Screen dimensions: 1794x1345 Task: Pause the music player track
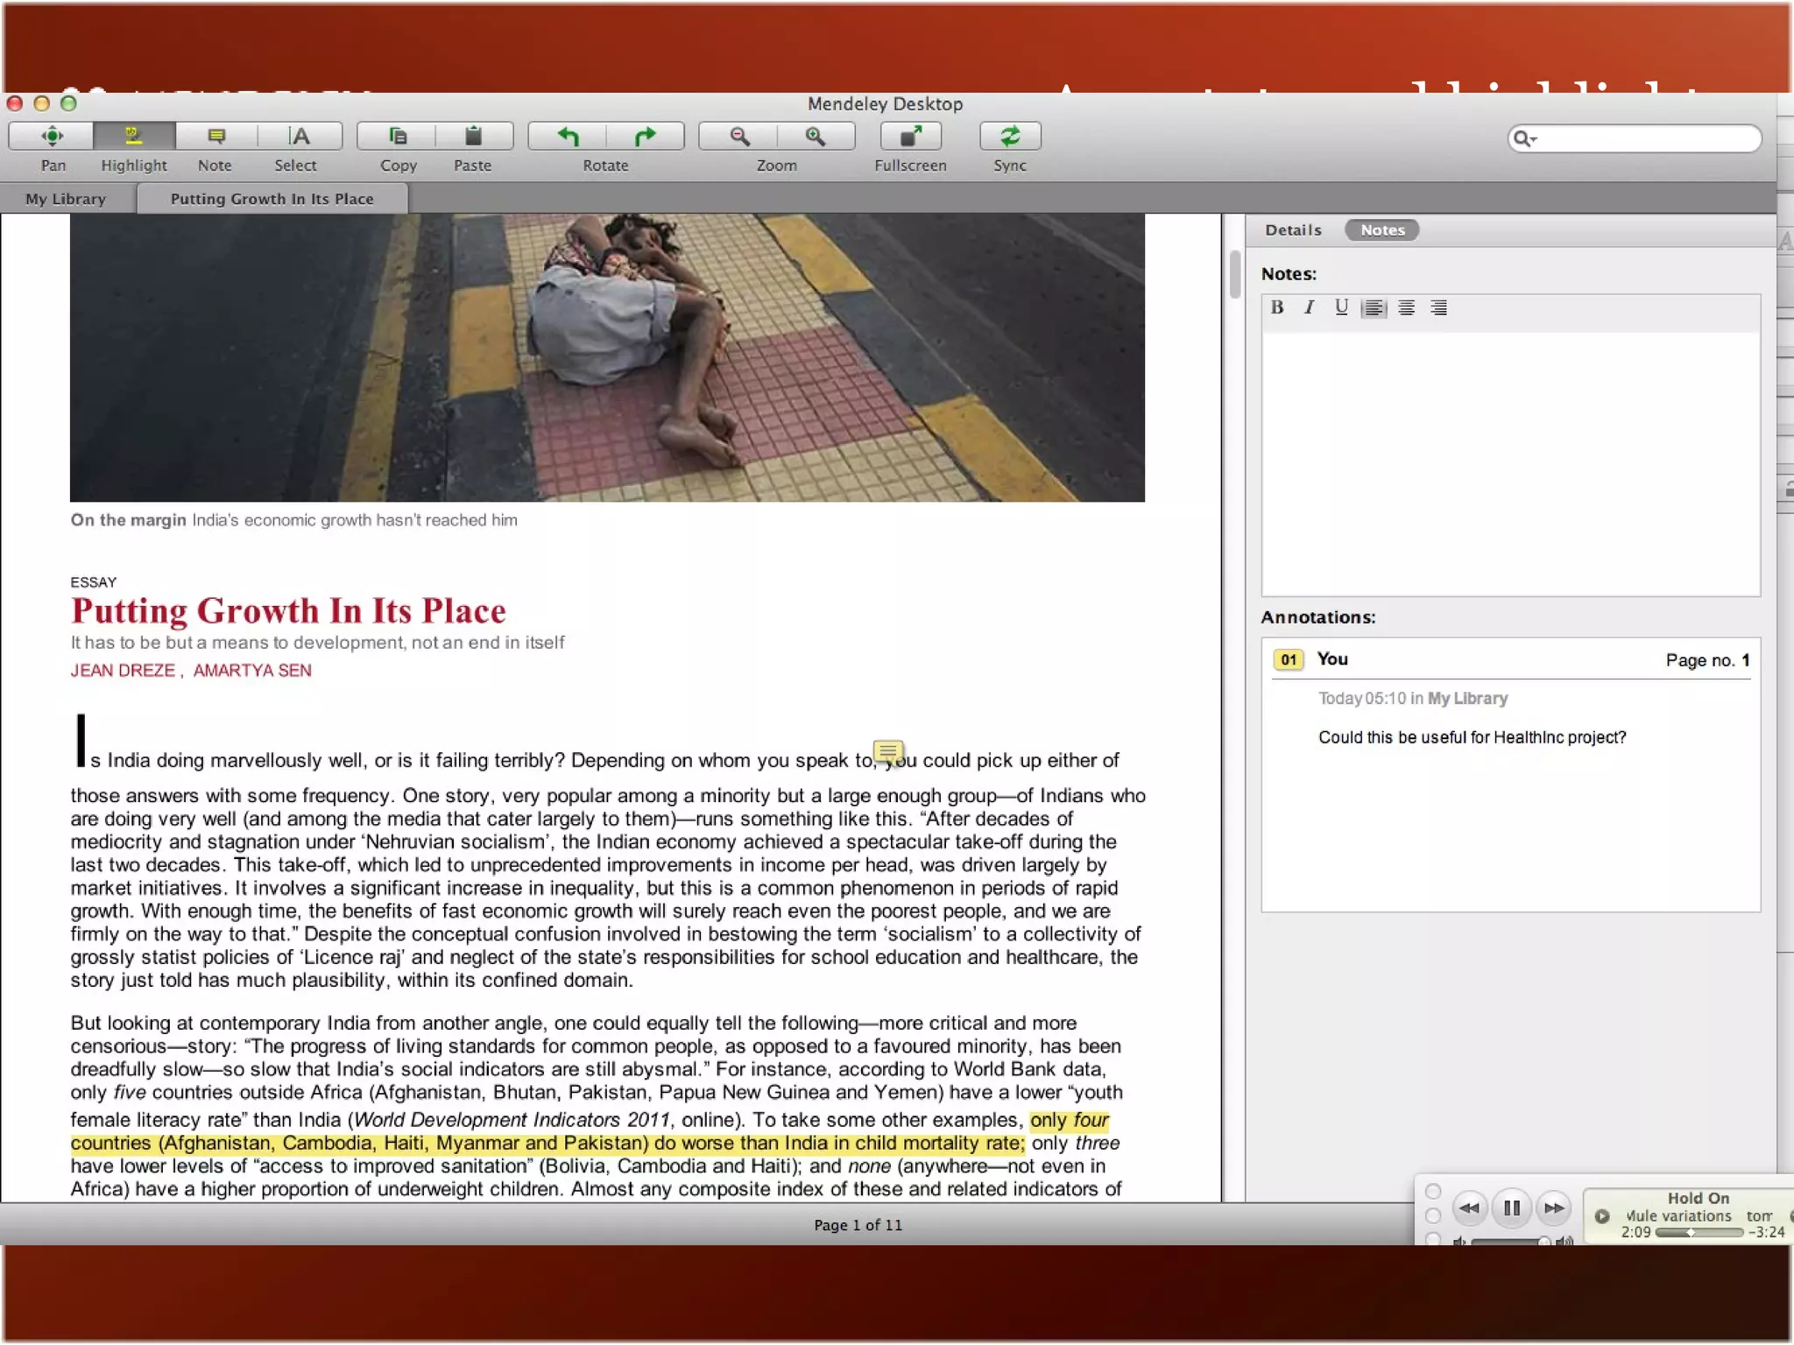(x=1511, y=1208)
